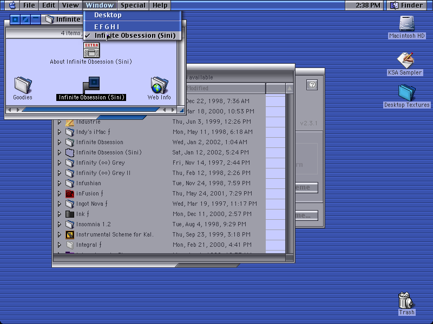Click the "Insomnia 1.2" name in the list

pos(94,224)
